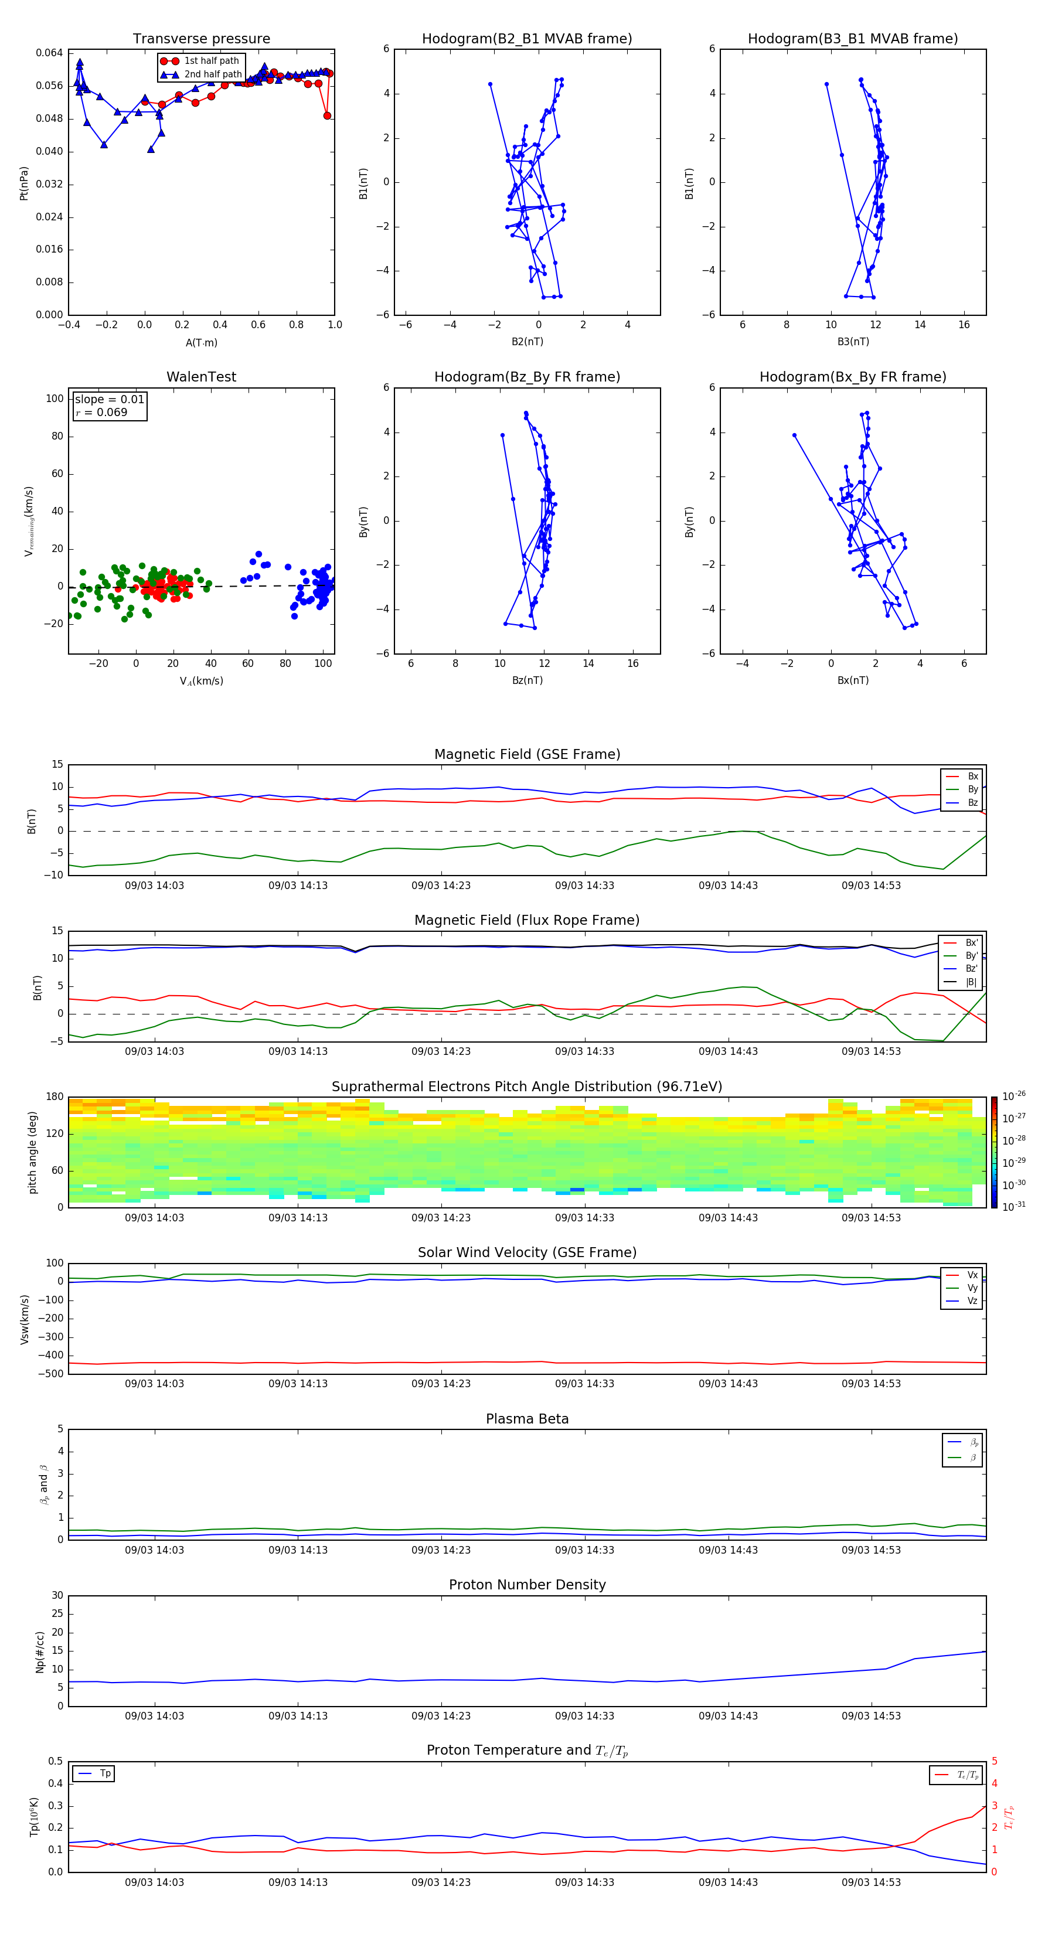
Task: Click the "Vsw(km/s)" y-axis label
Action: pyautogui.click(x=24, y=1319)
